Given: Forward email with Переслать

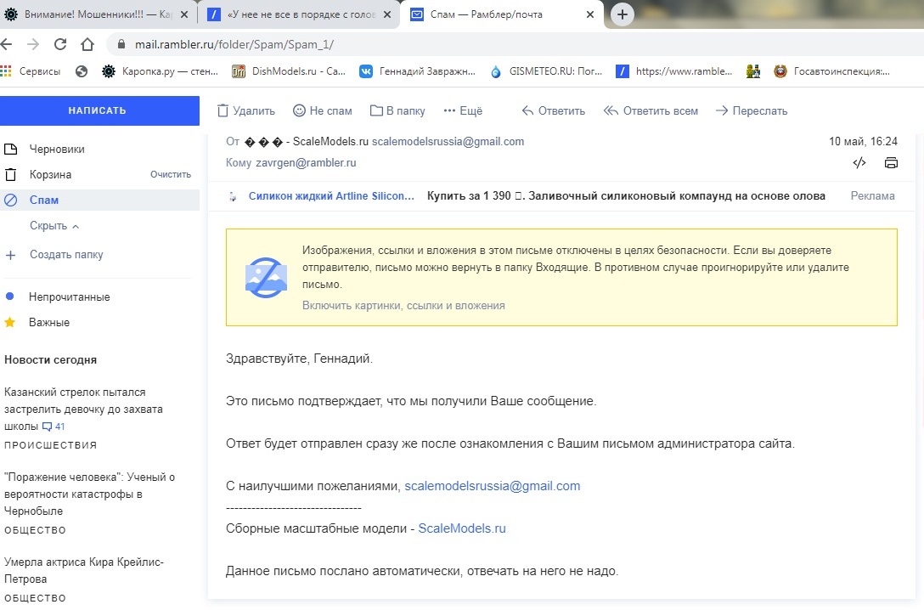Looking at the screenshot, I should [751, 110].
